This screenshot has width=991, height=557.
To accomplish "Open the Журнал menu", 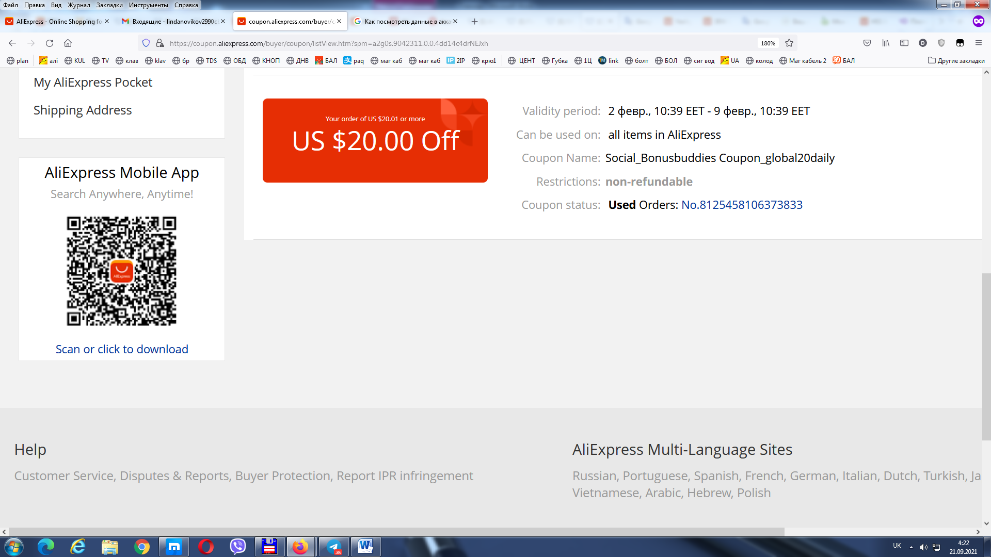I will [78, 5].
